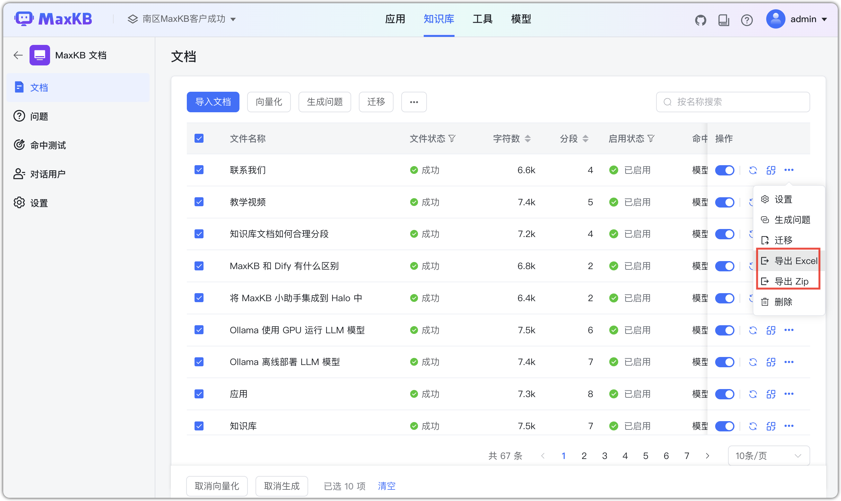Uncheck 知识库文档如何合理分段 checkbox

click(199, 234)
